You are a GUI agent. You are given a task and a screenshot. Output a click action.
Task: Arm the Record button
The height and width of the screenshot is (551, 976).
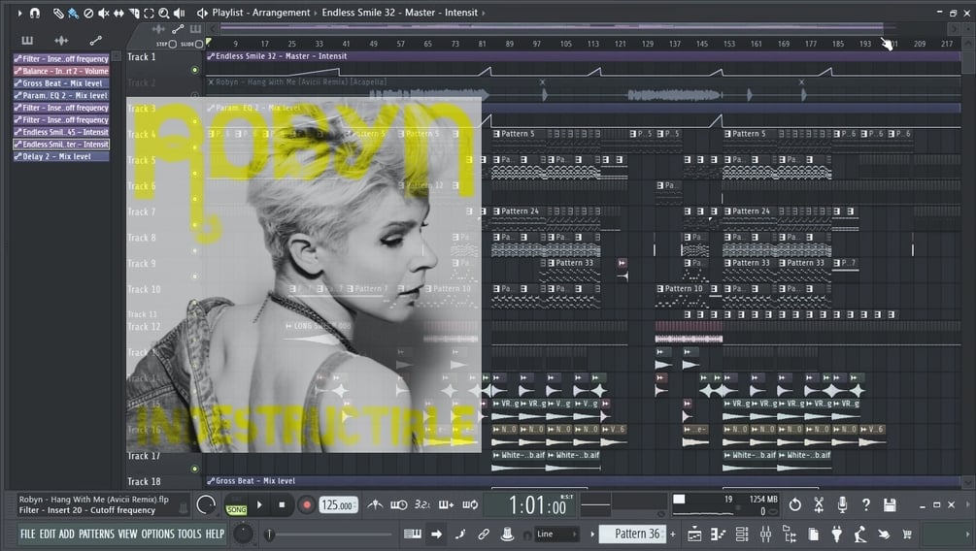(x=306, y=505)
